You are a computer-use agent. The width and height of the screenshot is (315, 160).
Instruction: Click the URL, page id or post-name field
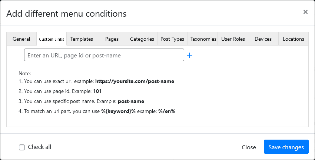click(104, 55)
